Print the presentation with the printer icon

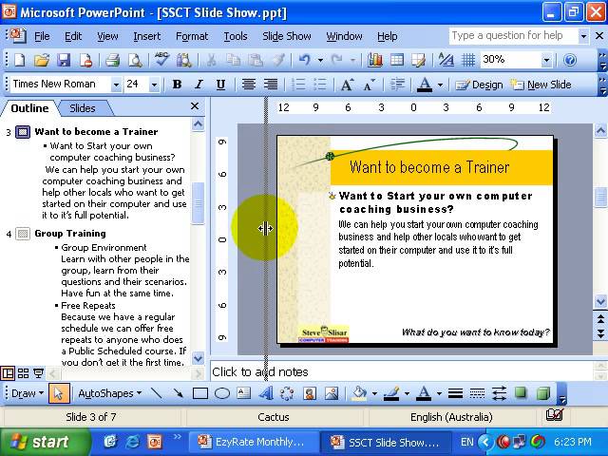click(x=113, y=60)
